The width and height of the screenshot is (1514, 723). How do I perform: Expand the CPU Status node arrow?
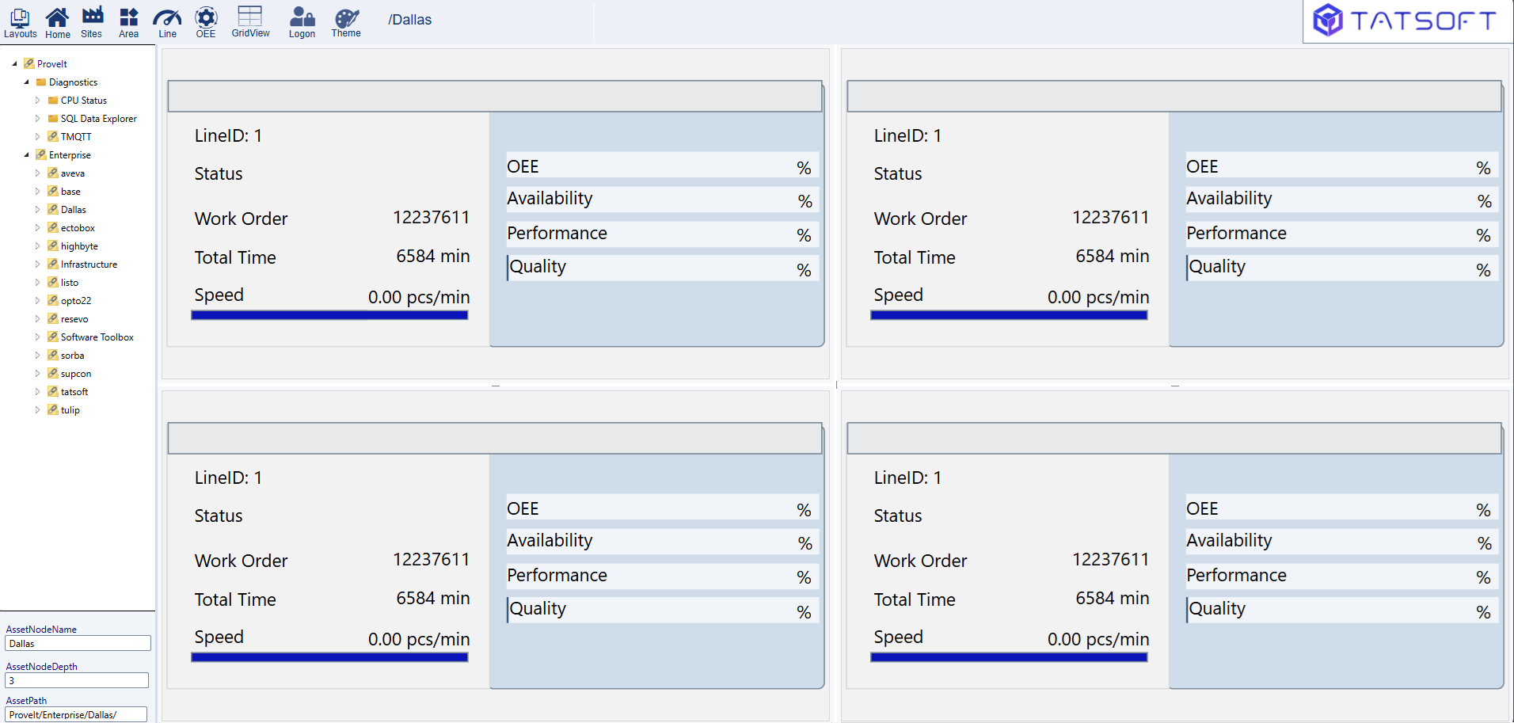37,101
